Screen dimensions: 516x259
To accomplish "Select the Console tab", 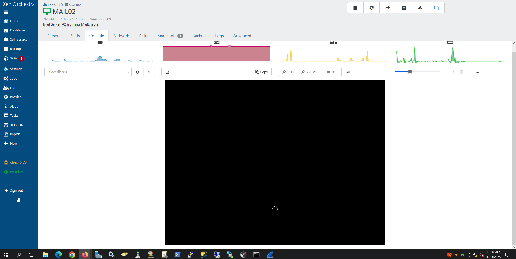I will [97, 36].
